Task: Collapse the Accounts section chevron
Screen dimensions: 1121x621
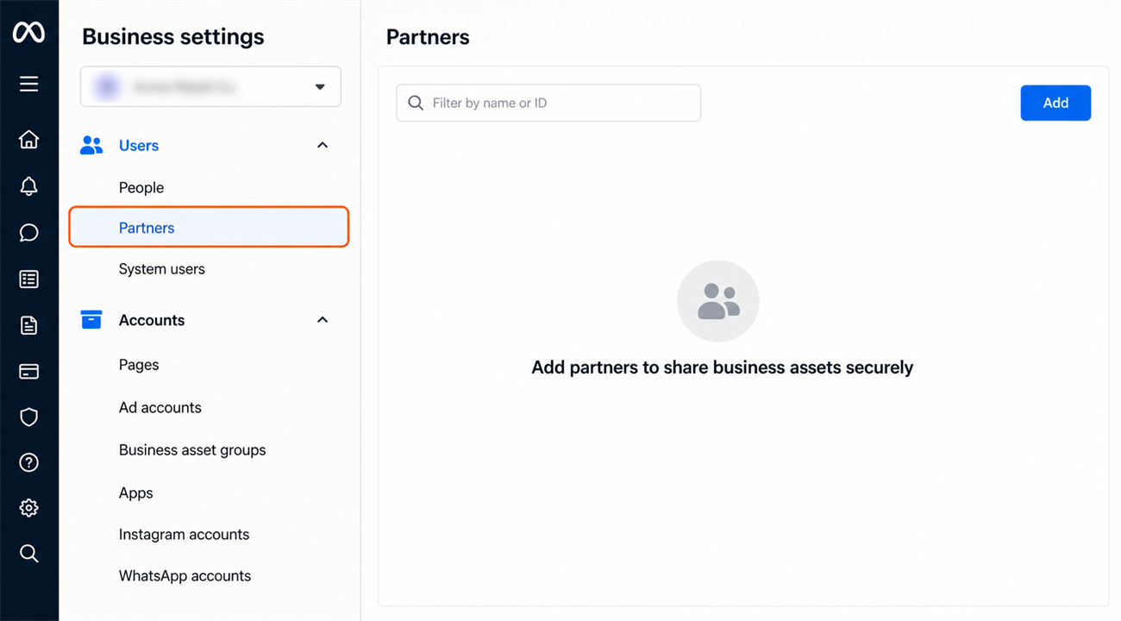Action: tap(323, 320)
